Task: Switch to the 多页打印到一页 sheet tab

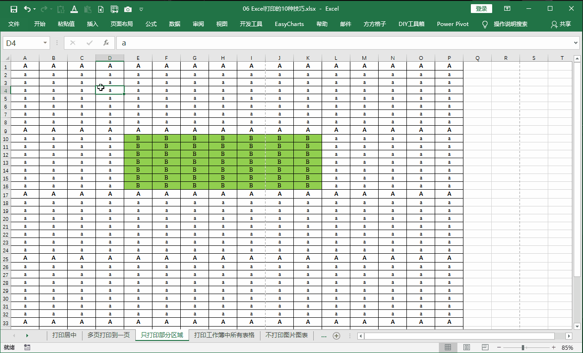Action: tap(108, 335)
